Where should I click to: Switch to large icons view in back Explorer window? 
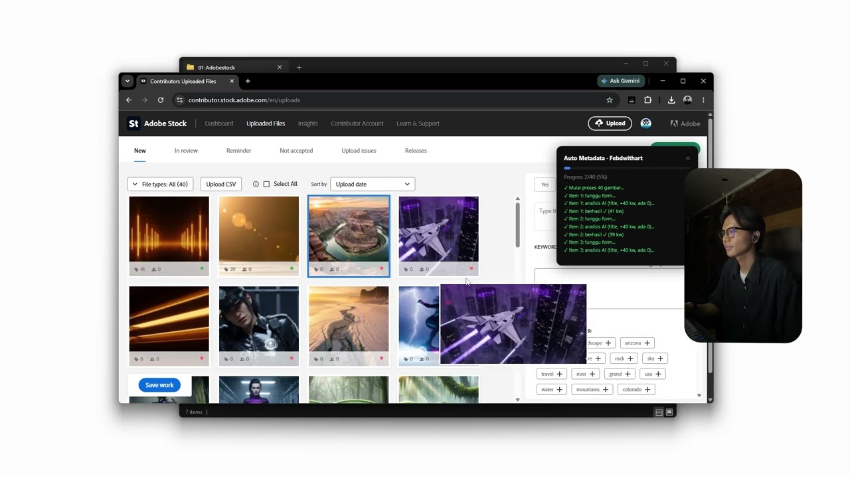[x=669, y=412]
